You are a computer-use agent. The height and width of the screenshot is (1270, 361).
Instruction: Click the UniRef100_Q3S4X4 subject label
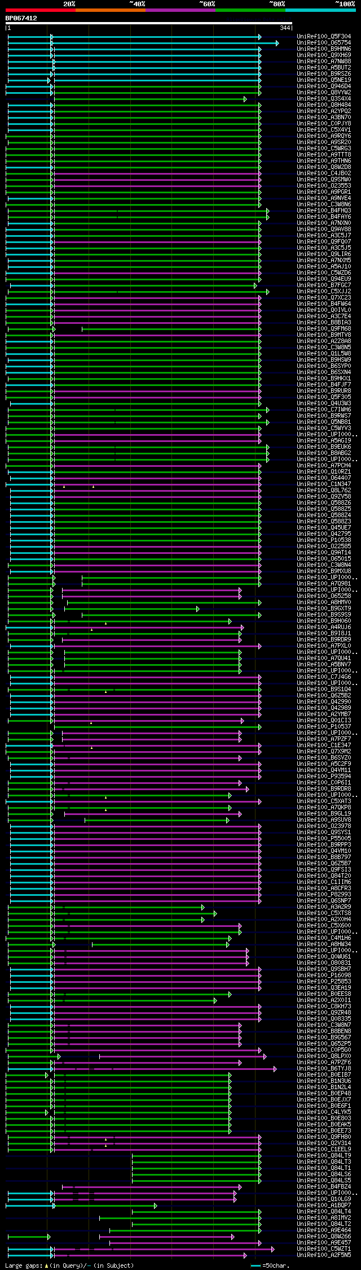point(324,99)
